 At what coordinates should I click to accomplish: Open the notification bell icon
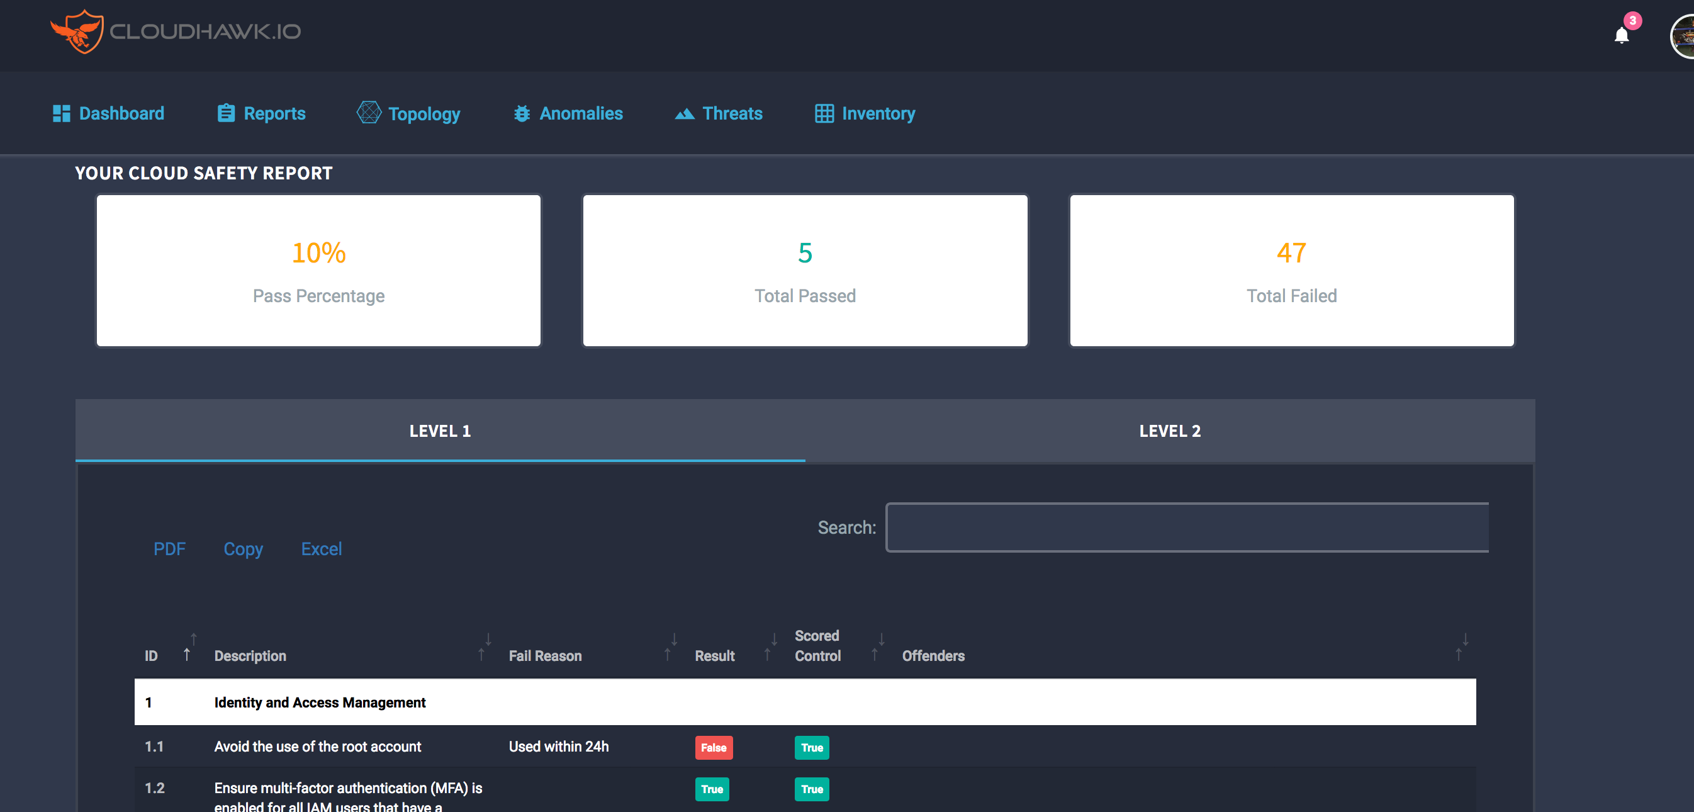(1621, 35)
